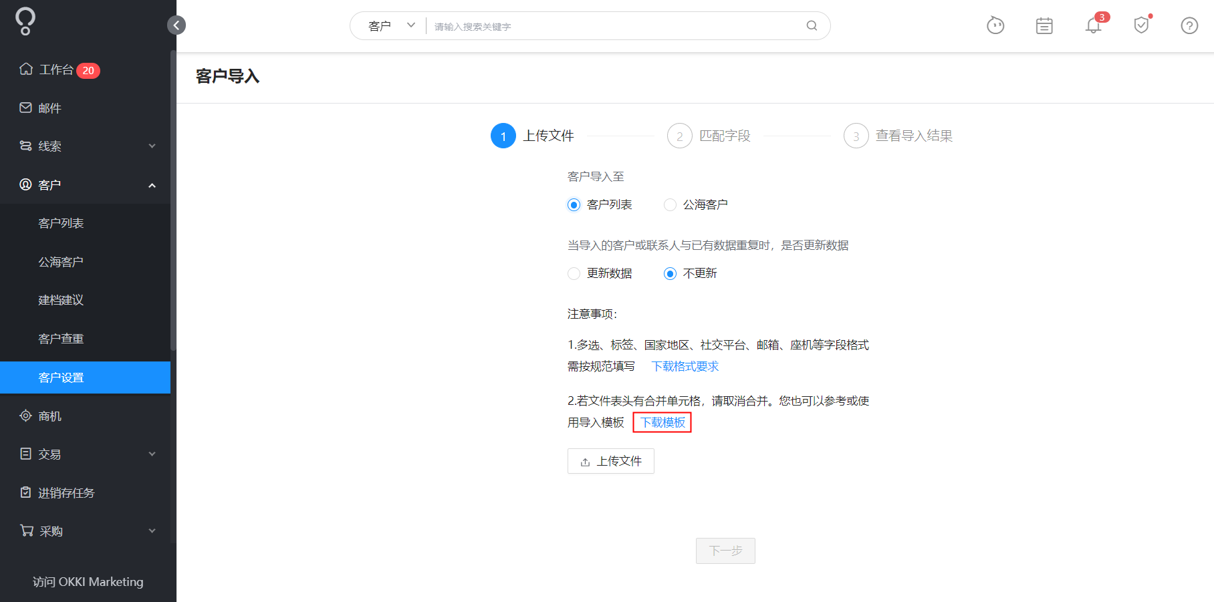Expand the 交易 sidebar section
1214x602 pixels.
152,454
